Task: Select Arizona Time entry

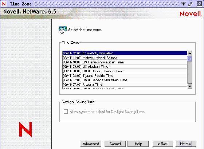Action: (x=125, y=85)
